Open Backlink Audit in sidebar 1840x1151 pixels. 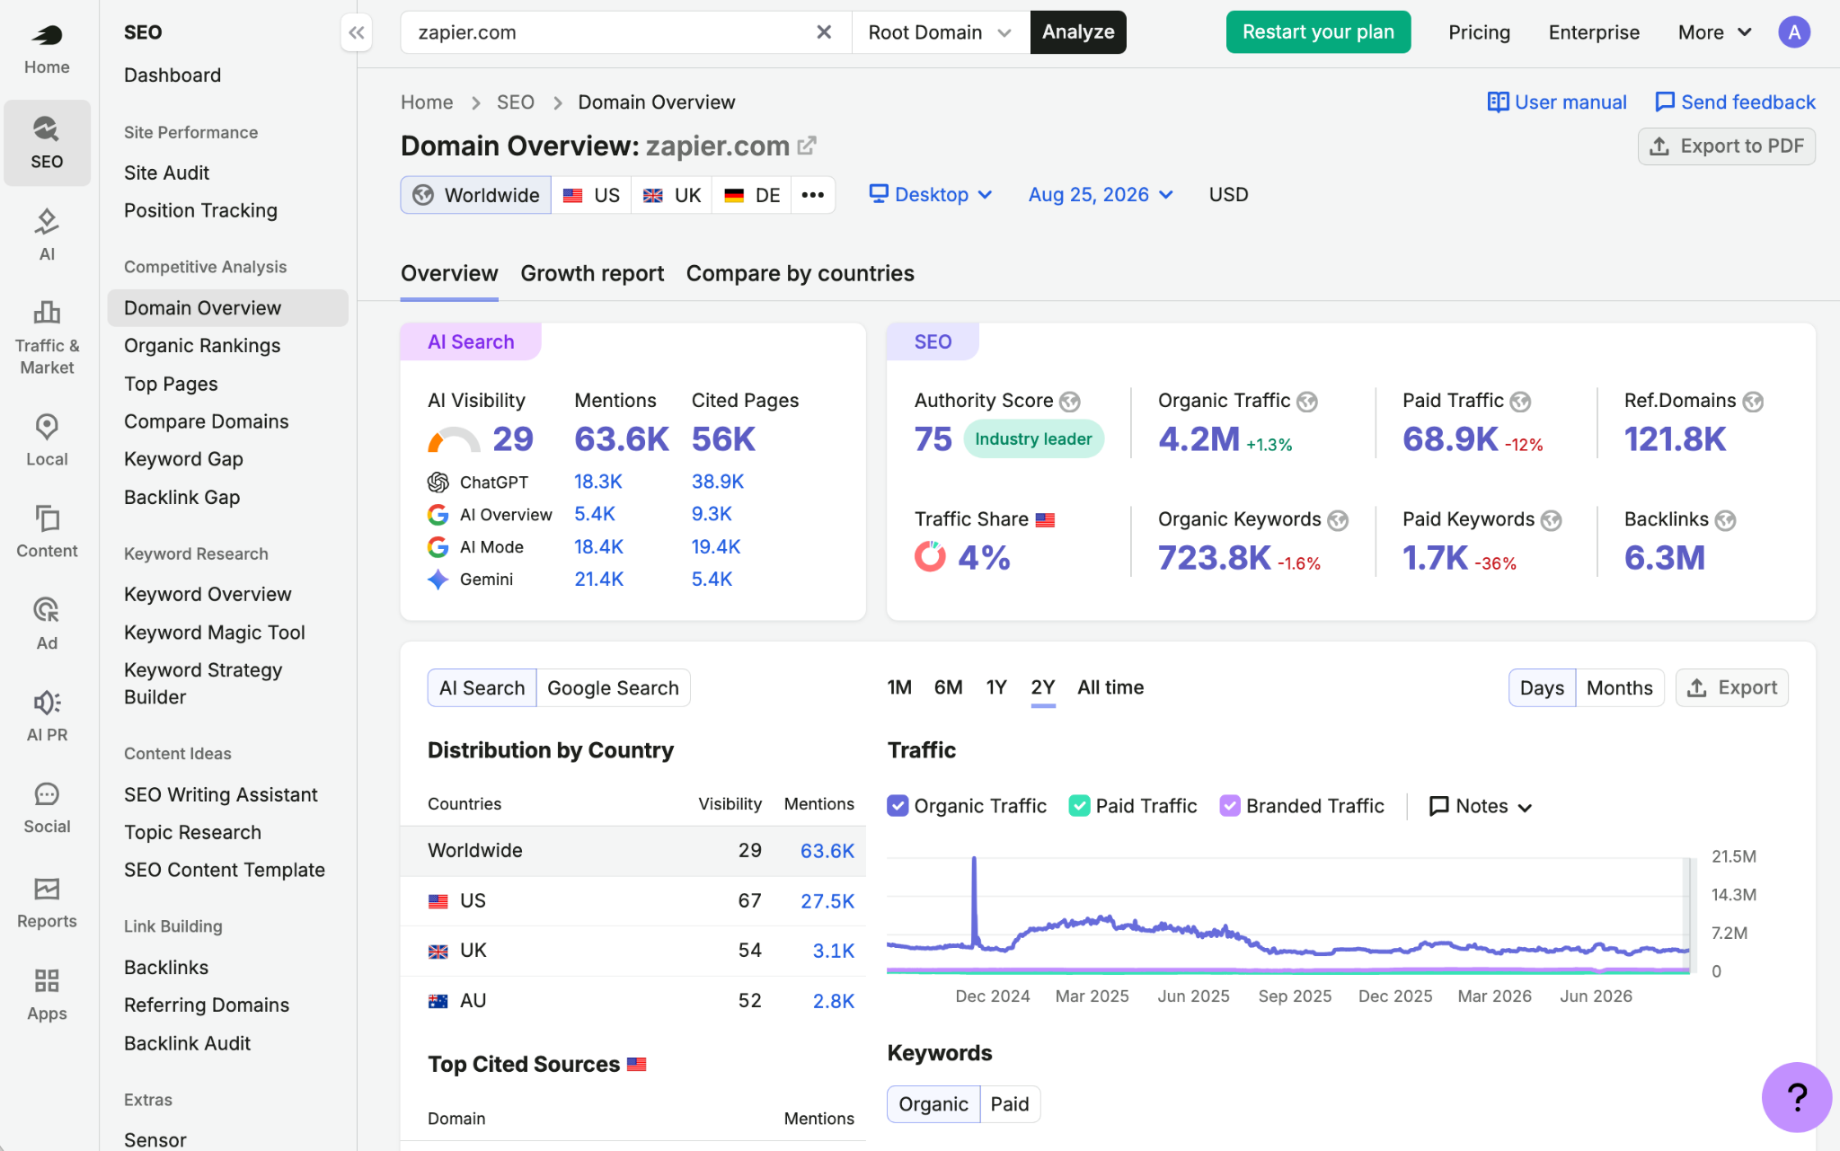point(187,1043)
